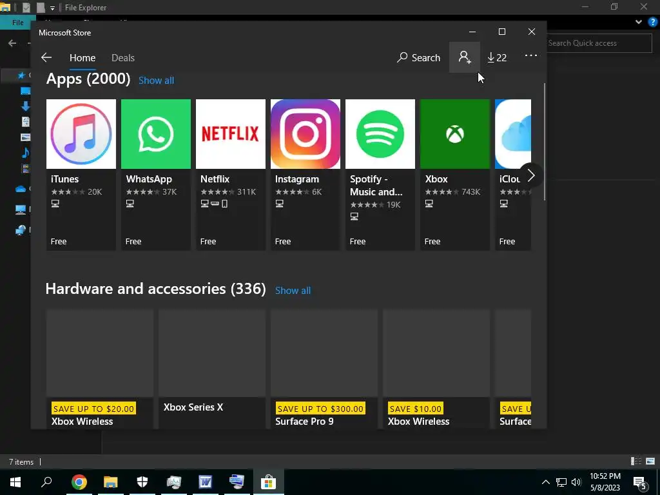The width and height of the screenshot is (660, 495).
Task: Click the sign-in account icon
Action: (464, 57)
